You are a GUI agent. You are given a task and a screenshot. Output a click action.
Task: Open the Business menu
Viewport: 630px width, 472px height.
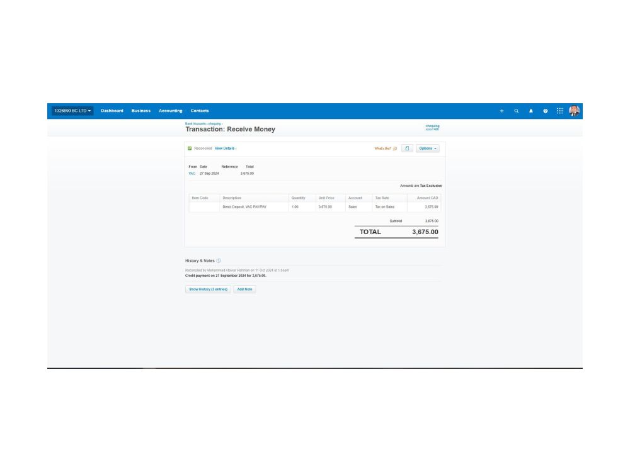(141, 111)
